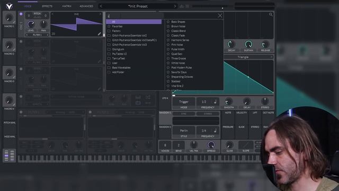339x191 pixels.
Task: Switch to the VOICE tab
Action: pos(28,6)
